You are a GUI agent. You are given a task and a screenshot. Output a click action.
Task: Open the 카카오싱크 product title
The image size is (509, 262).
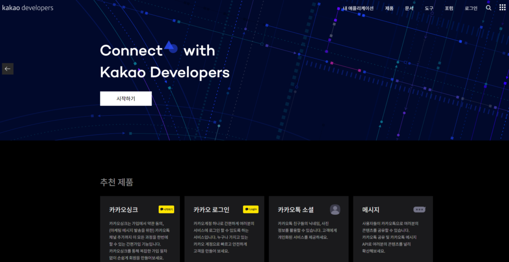click(x=123, y=210)
